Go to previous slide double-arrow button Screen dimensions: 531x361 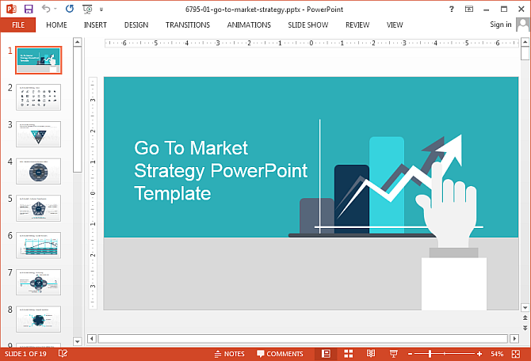pyautogui.click(x=525, y=317)
